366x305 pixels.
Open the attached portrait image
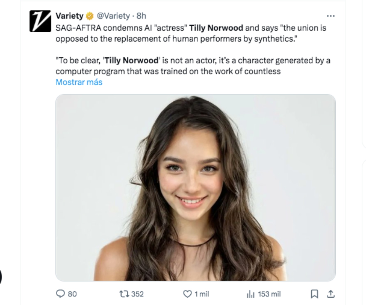pyautogui.click(x=195, y=187)
